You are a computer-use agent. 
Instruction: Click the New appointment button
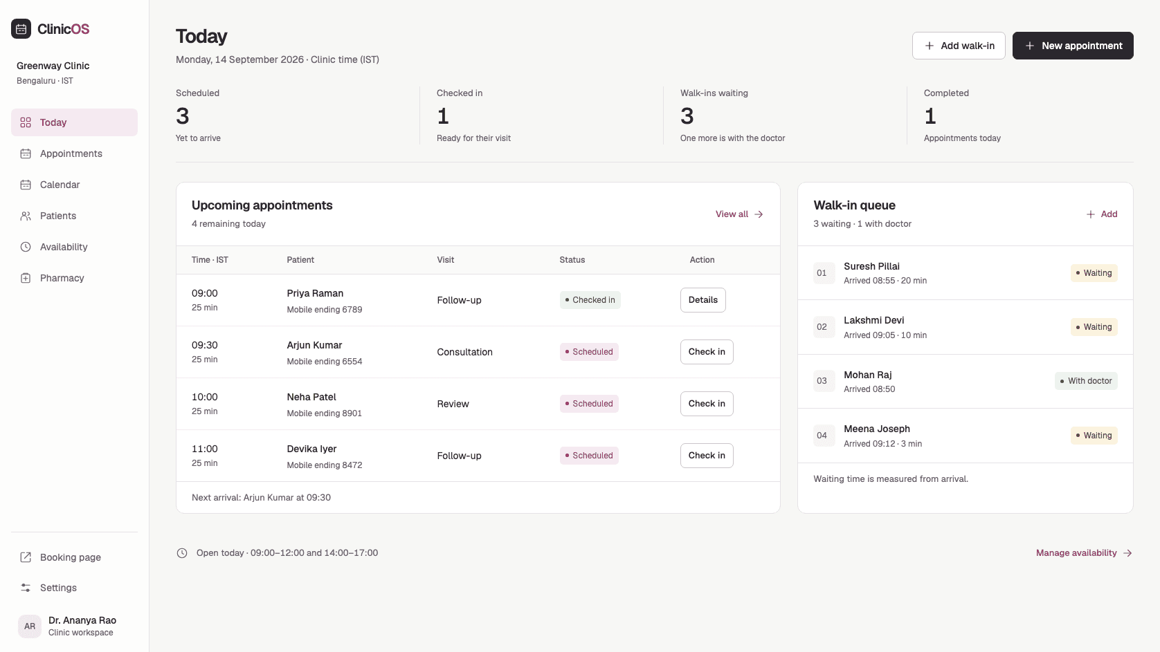click(1073, 46)
